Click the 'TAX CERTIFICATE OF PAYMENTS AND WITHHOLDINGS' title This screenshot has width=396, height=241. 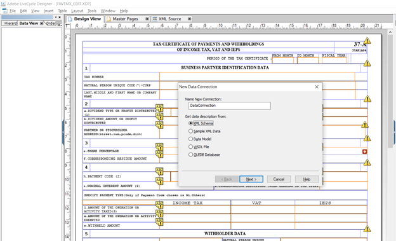(208, 44)
